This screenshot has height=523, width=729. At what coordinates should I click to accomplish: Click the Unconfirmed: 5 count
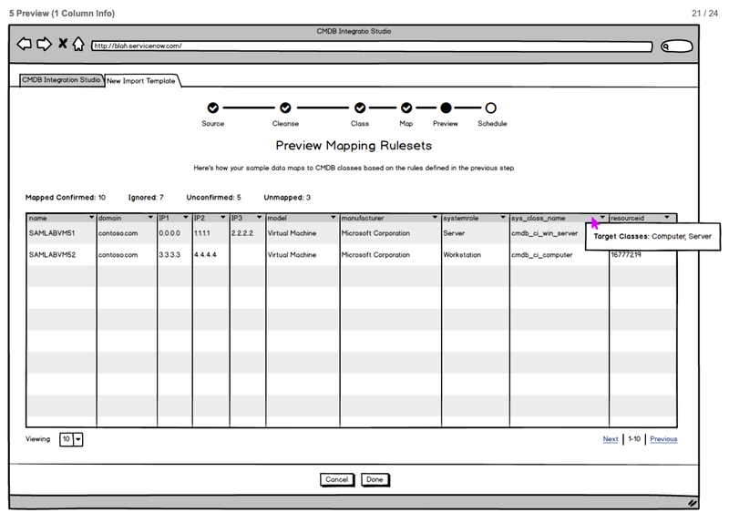214,198
